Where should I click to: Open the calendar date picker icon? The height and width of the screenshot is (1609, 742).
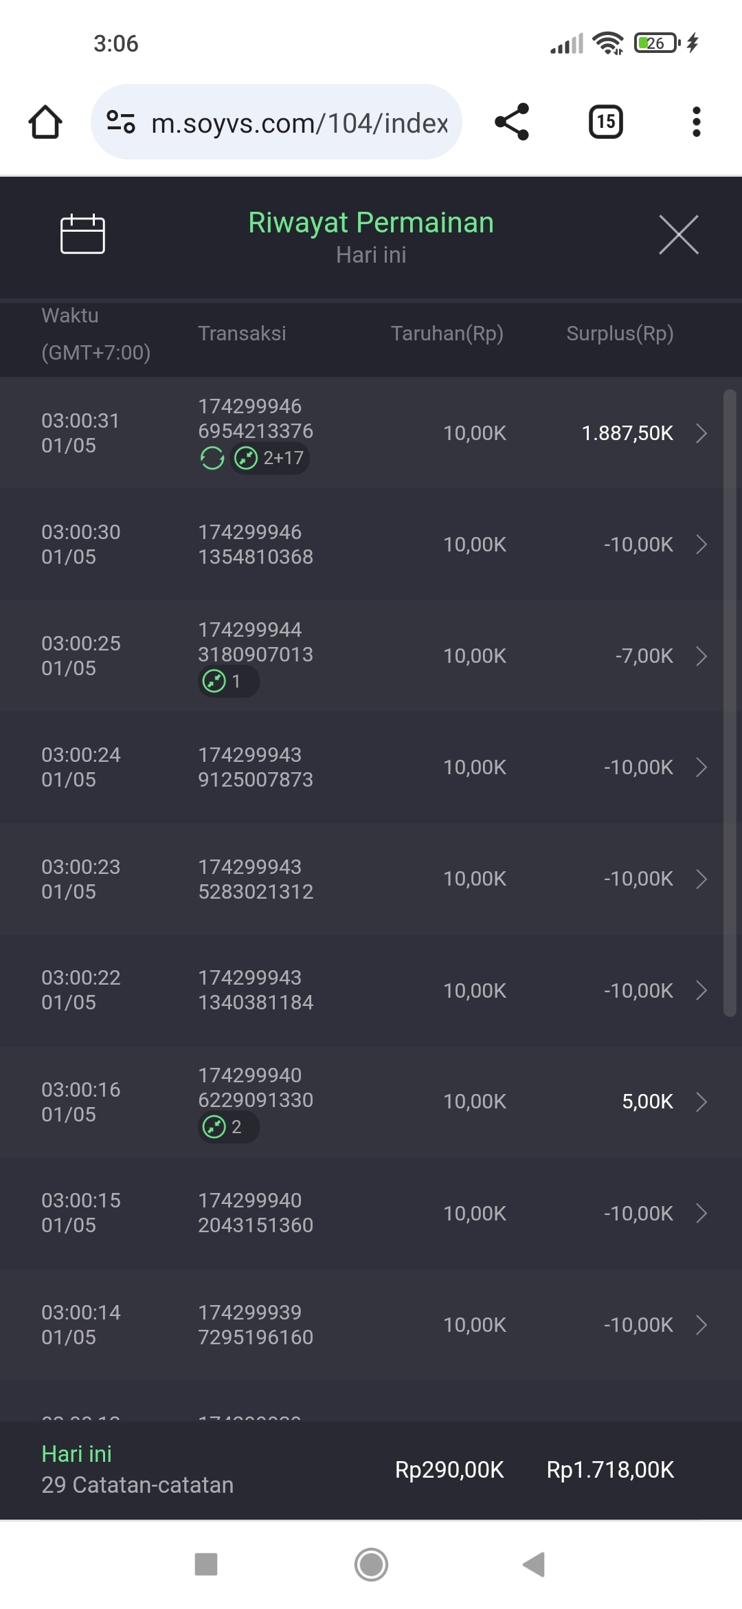click(x=82, y=234)
